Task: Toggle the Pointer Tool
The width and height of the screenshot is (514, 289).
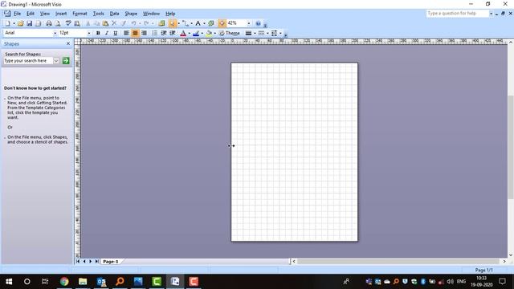Action: [x=172, y=23]
